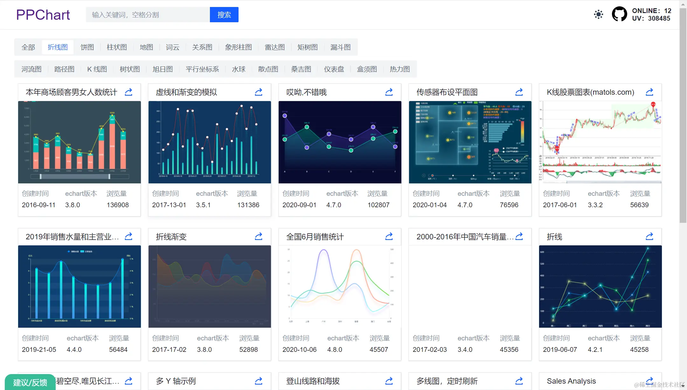Open the 折线 chart thumbnail preview
This screenshot has width=687, height=390.
tap(600, 286)
